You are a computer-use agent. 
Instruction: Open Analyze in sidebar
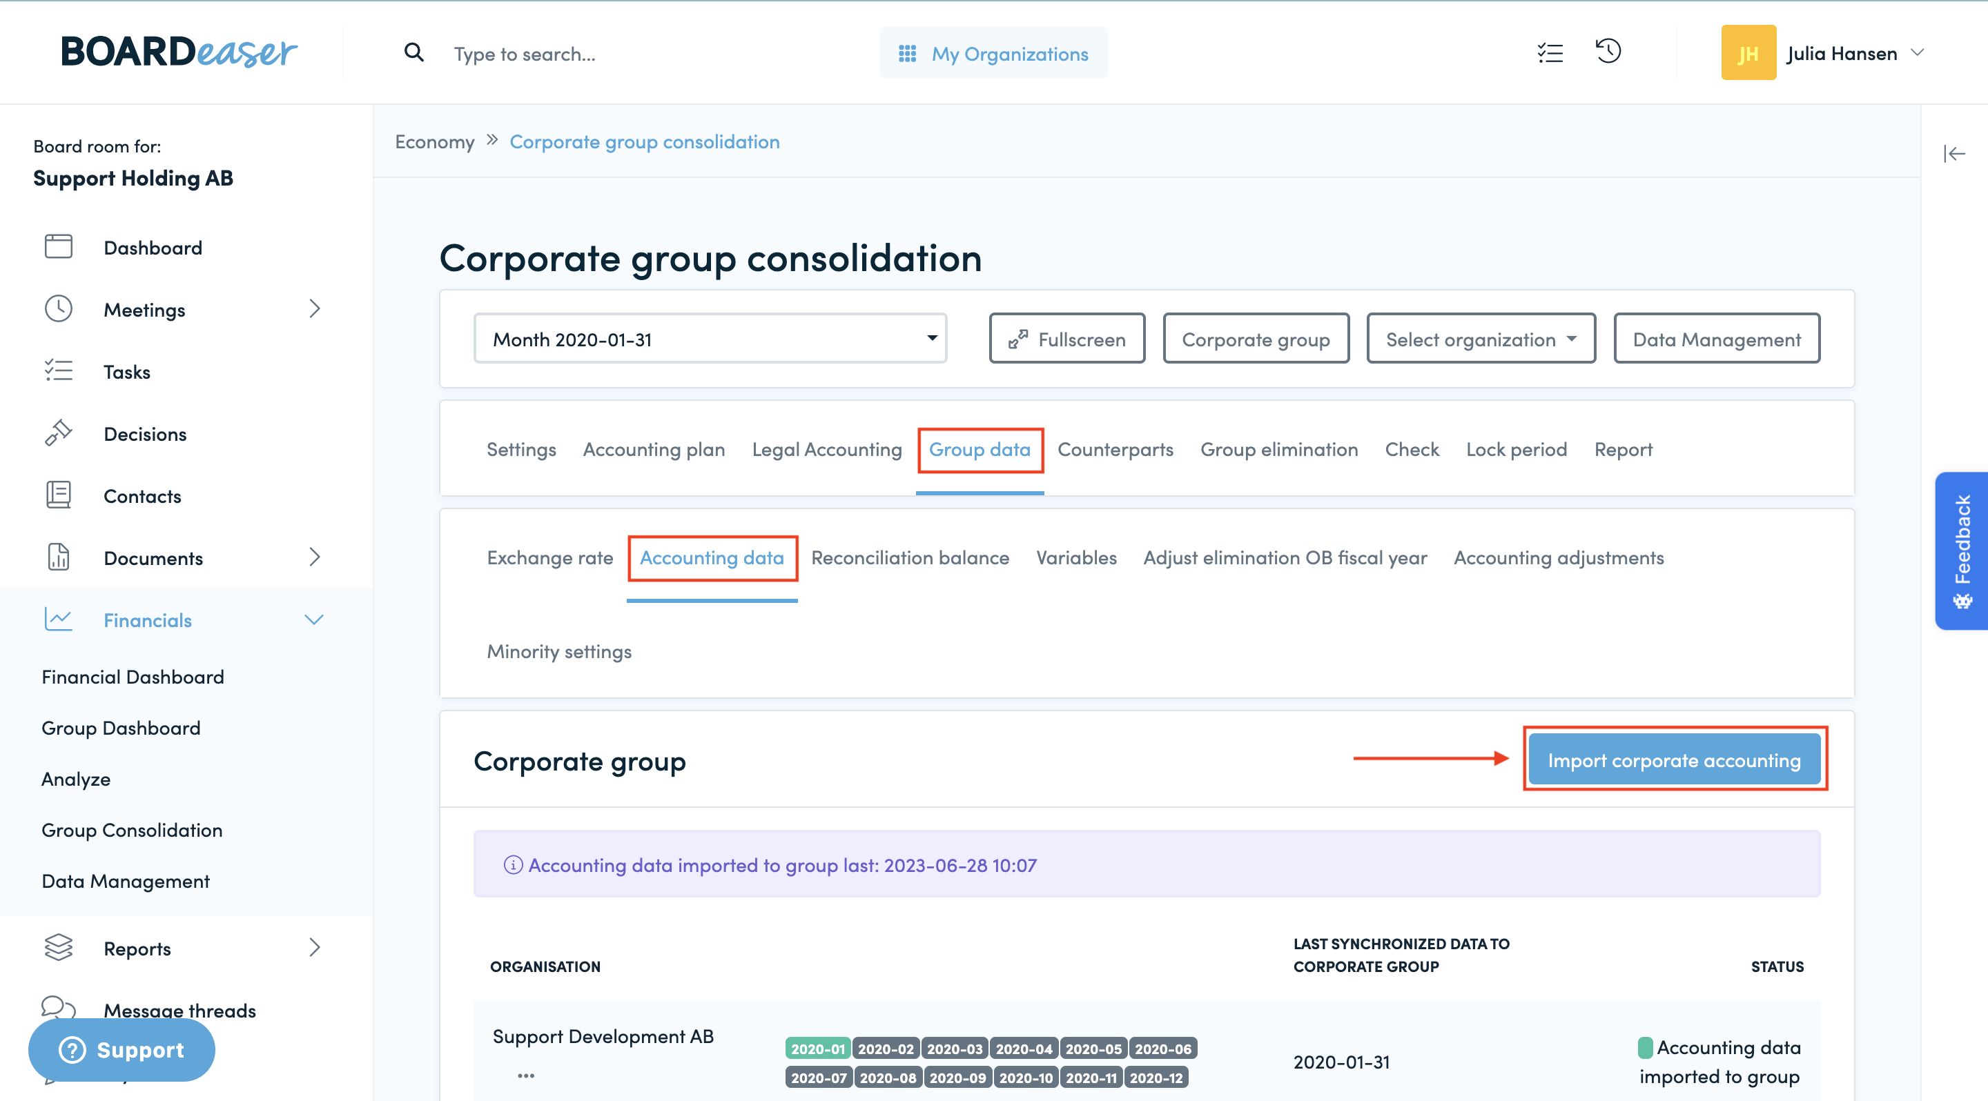point(76,780)
